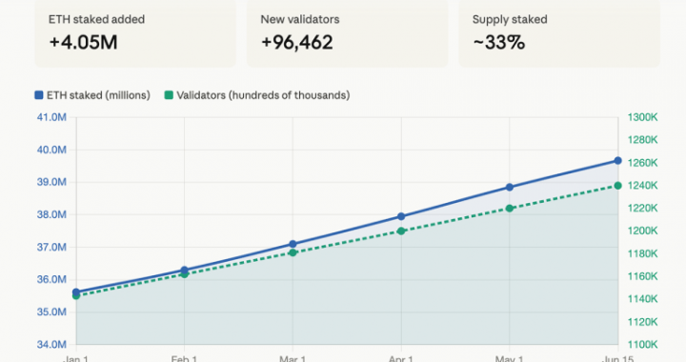Click the 36.0M left axis label
This screenshot has height=362, width=686.
[x=51, y=279]
